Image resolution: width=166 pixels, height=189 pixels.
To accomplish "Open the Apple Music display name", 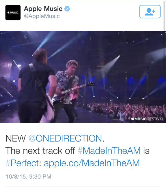I will [43, 9].
